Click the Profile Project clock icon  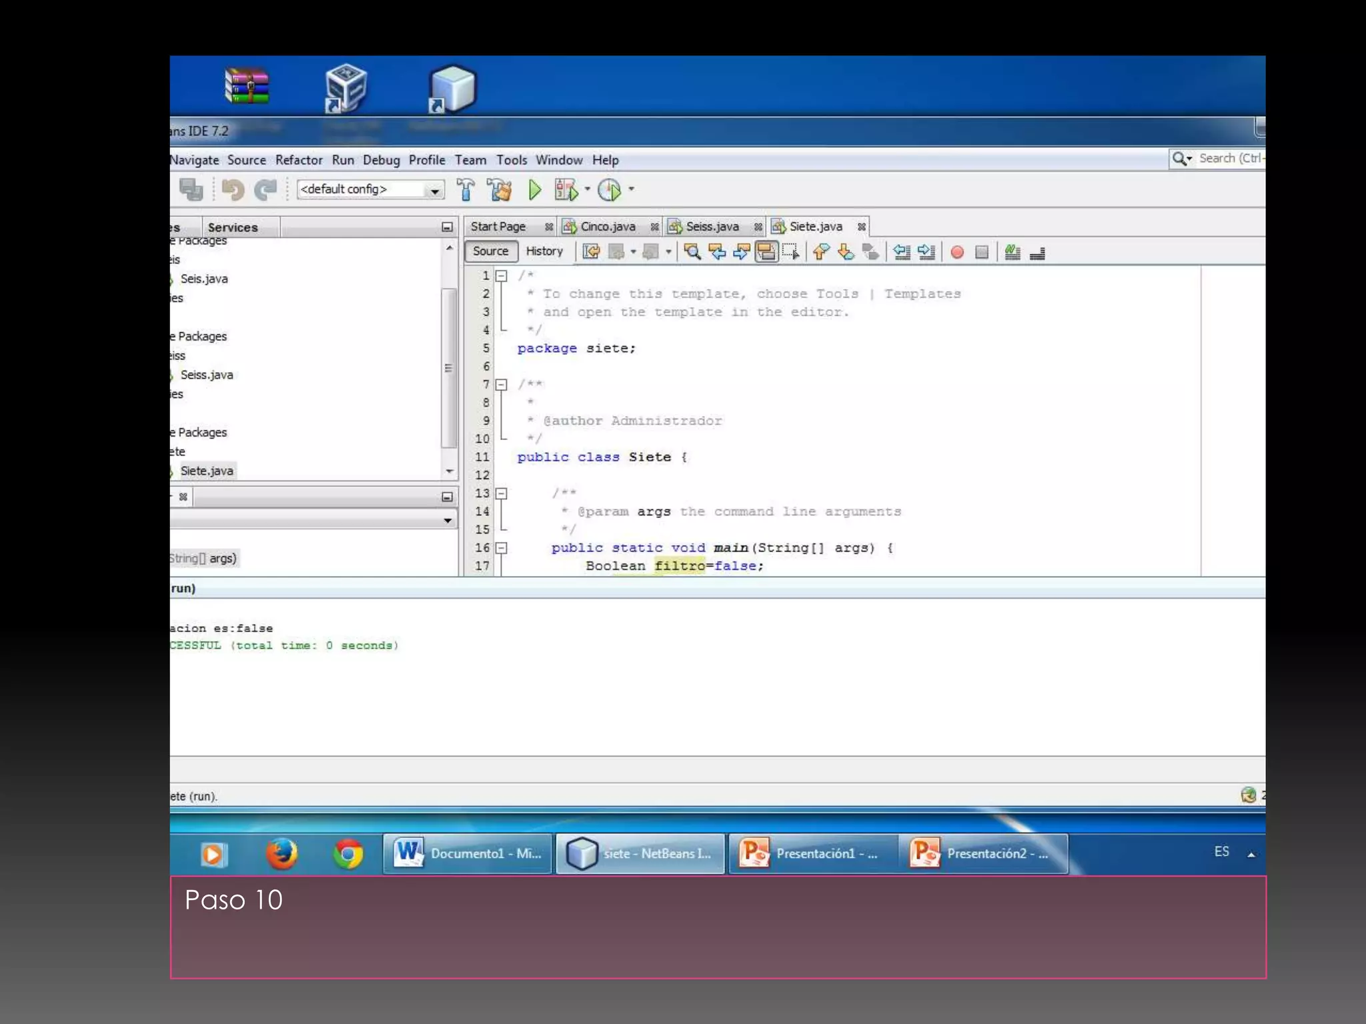(609, 190)
